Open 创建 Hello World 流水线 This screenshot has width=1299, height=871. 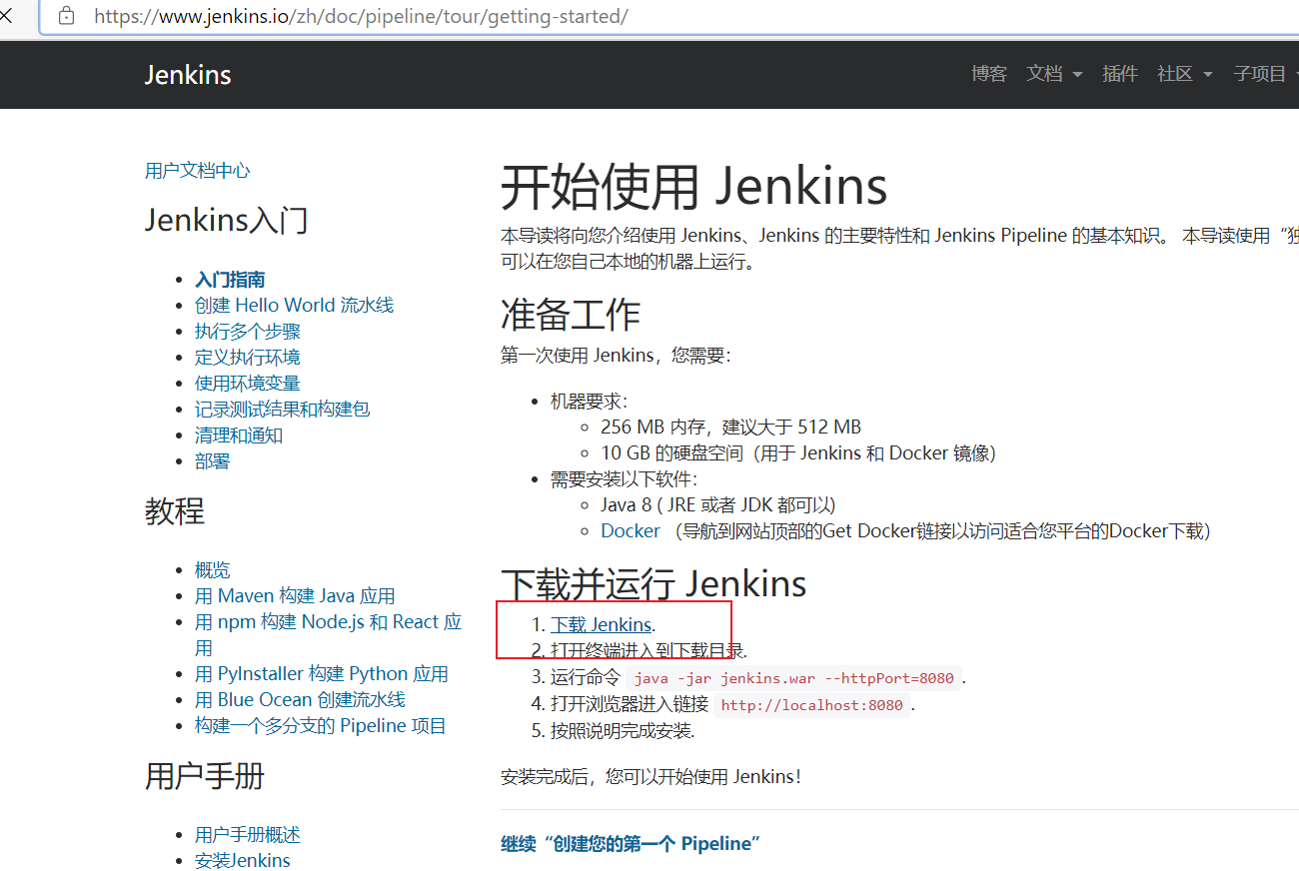coord(294,306)
